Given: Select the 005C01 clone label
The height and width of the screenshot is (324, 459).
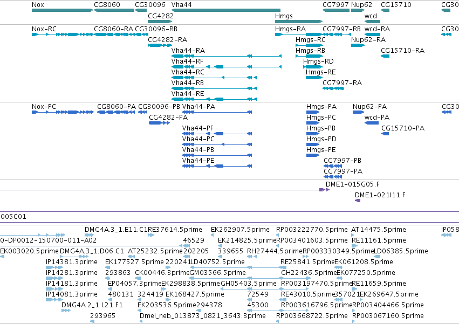Looking at the screenshot, I should (x=13, y=217).
